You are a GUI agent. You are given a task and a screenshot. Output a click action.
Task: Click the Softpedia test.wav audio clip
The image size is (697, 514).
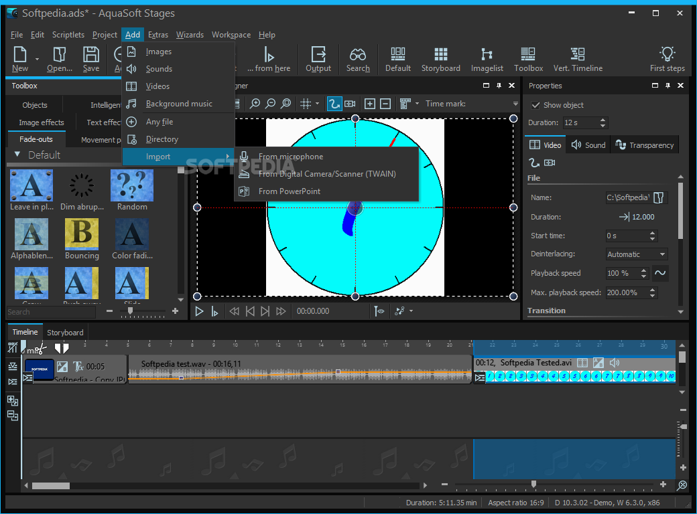[300, 369]
